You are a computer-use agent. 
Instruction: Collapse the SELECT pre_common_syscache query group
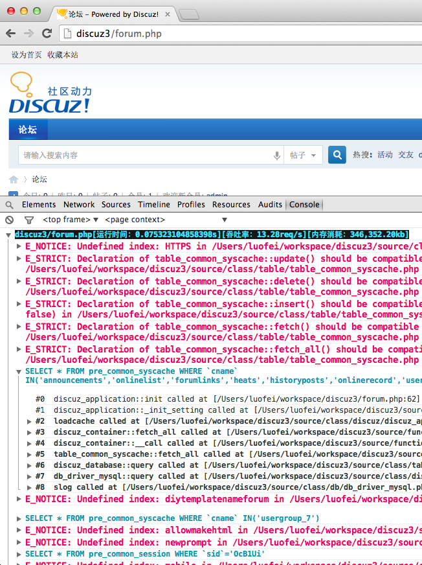tap(19, 372)
